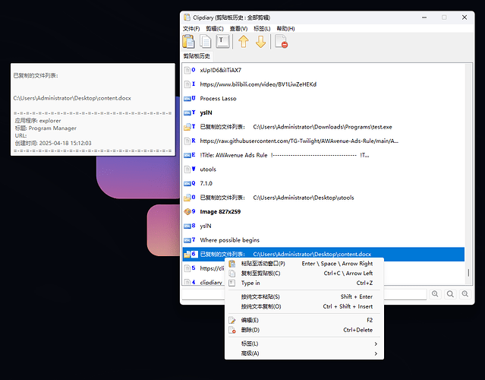
Task: Open the 查看(V) menu
Action: click(238, 28)
